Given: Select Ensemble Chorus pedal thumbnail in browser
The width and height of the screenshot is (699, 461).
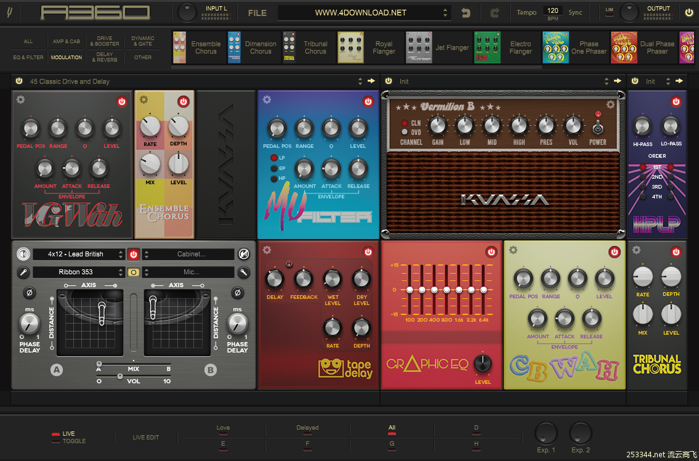Looking at the screenshot, I should [179, 47].
